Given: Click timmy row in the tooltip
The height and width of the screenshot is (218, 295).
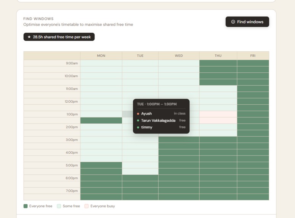Looking at the screenshot, I should tap(161, 127).
